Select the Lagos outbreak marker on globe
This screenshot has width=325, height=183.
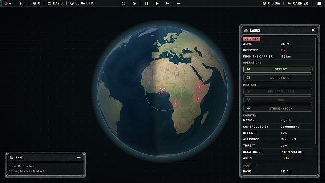pos(162,91)
